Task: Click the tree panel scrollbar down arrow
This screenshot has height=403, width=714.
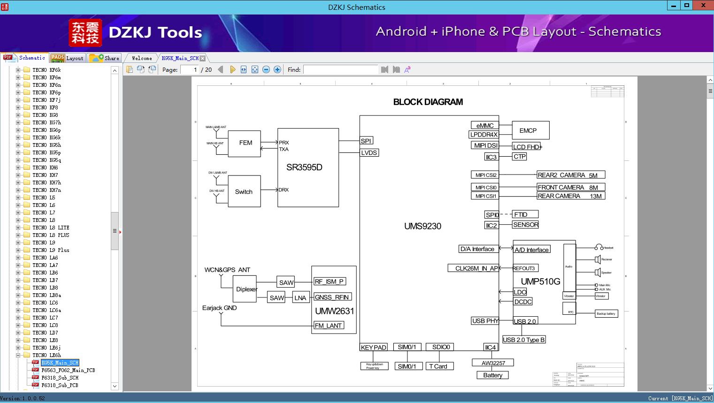Action: [x=115, y=386]
